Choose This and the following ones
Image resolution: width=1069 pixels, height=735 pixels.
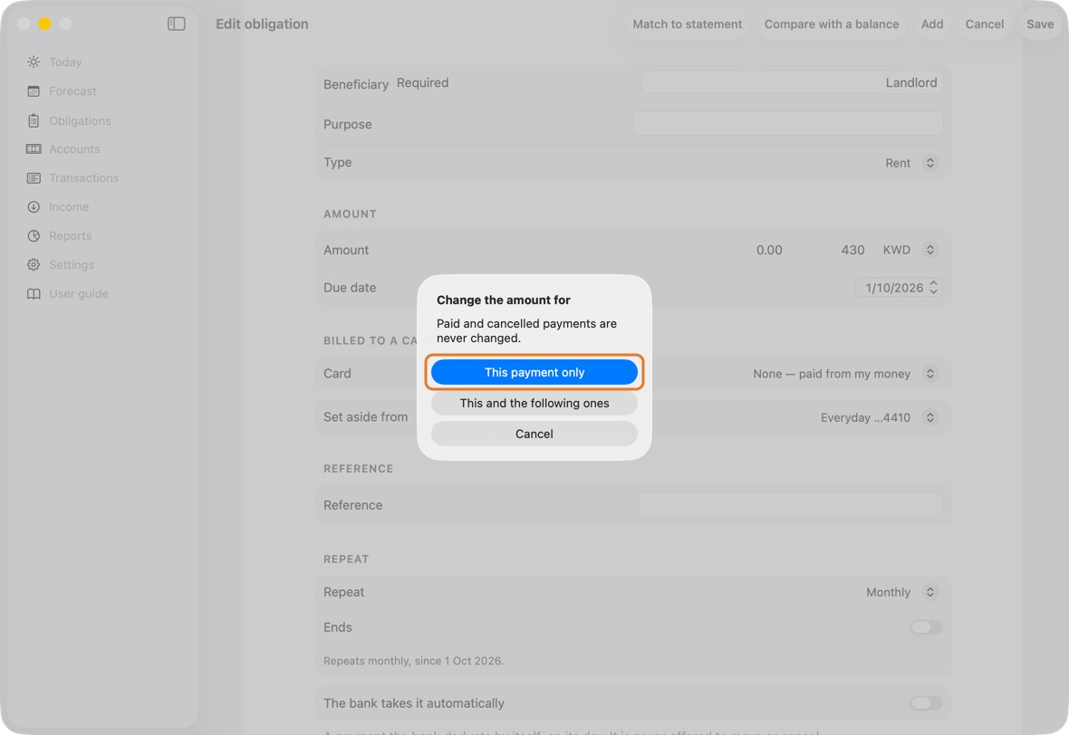click(534, 404)
